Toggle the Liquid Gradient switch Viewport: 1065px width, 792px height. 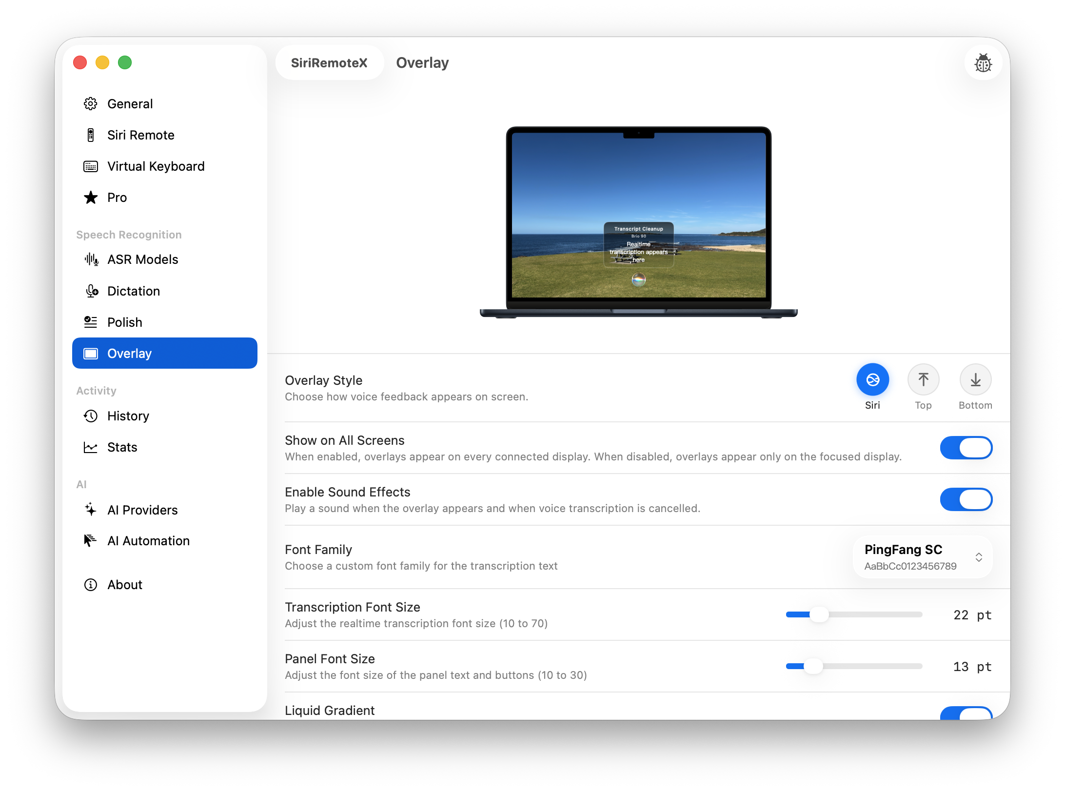coord(966,713)
